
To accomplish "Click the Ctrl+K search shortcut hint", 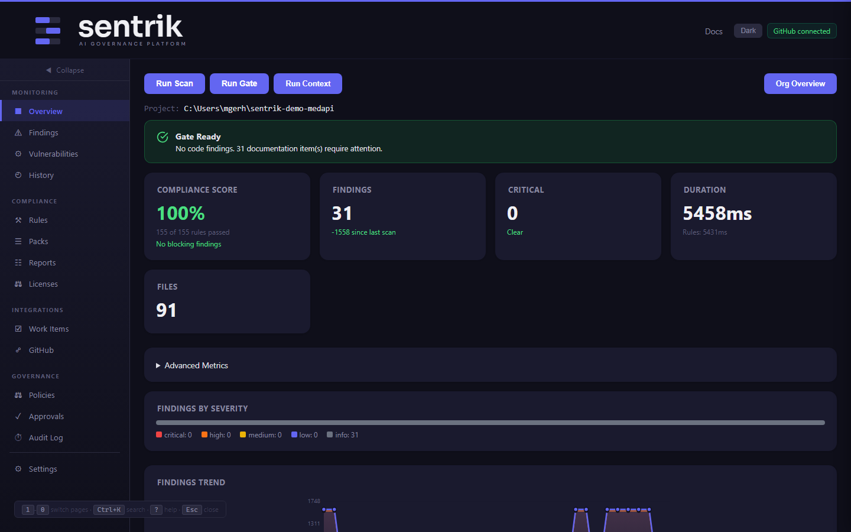I will [x=109, y=510].
